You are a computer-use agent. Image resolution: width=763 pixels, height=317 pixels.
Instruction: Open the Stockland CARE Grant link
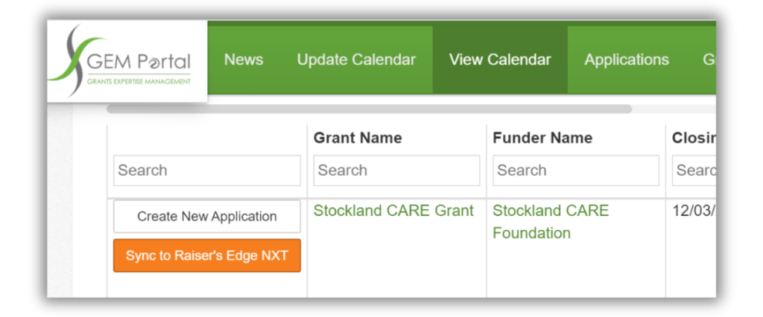point(393,211)
